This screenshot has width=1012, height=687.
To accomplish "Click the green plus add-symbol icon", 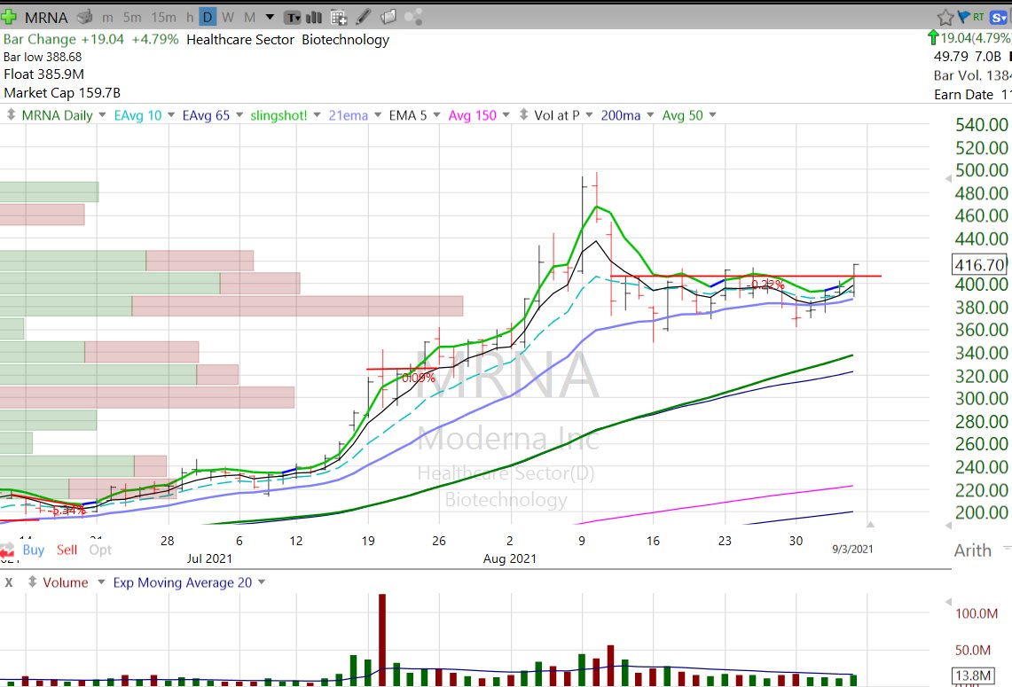I will [9, 17].
